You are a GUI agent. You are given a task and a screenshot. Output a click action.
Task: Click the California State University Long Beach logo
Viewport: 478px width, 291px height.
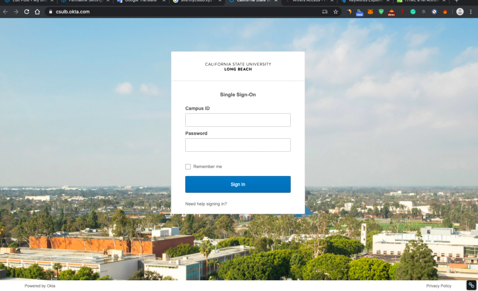[x=238, y=66]
